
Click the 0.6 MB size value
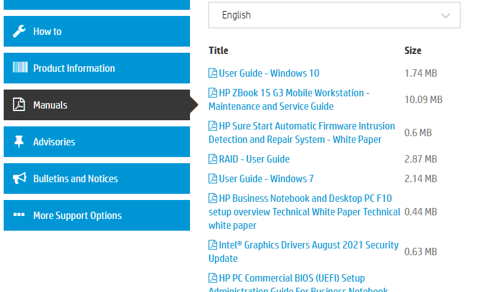(x=418, y=133)
